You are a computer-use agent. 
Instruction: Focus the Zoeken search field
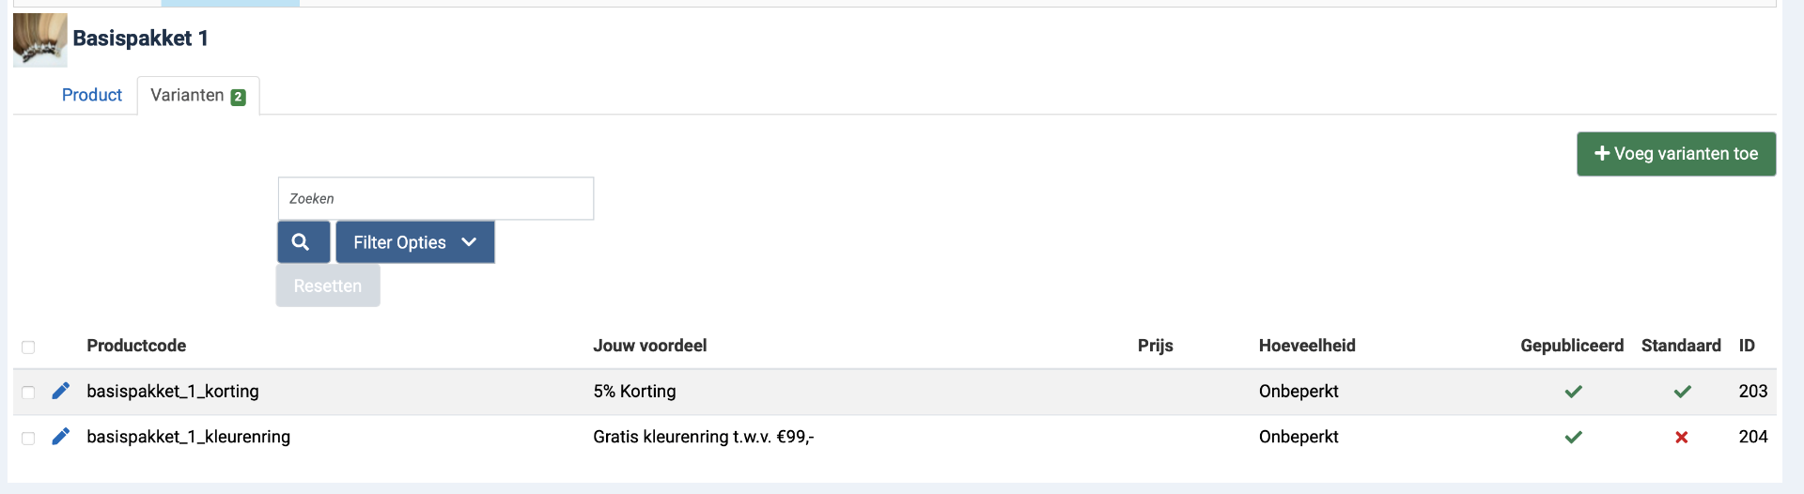[436, 199]
